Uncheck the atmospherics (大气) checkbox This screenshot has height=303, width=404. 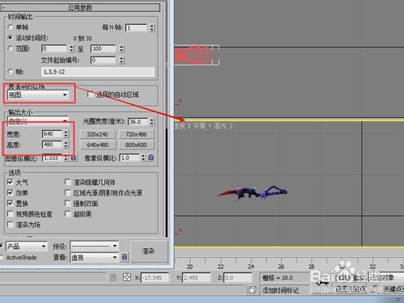(11, 182)
